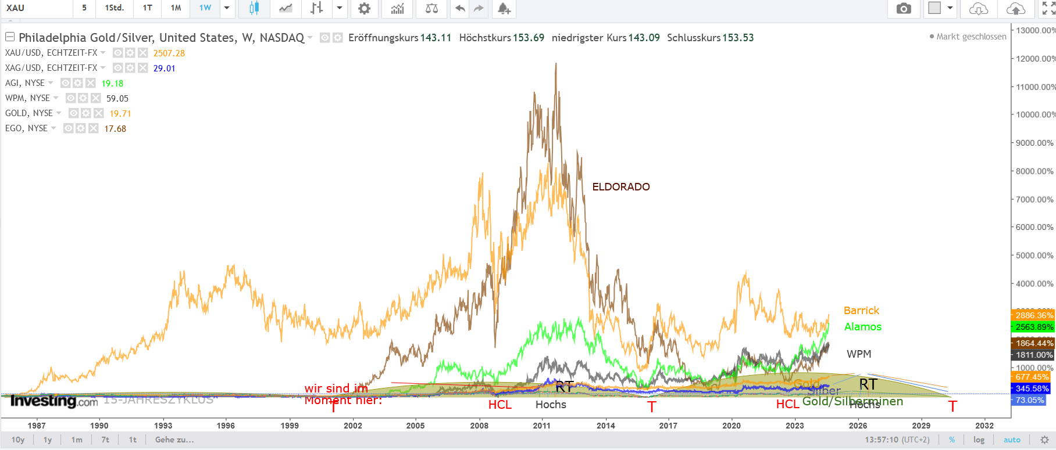Load chart layout from cloud
Screen dimensions: 1056x450
click(x=979, y=8)
